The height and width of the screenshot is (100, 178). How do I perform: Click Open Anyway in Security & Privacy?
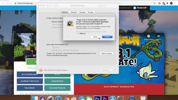click(x=107, y=53)
